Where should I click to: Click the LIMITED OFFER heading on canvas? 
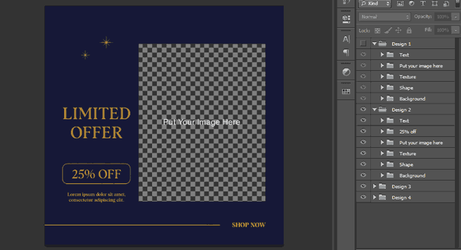click(96, 123)
